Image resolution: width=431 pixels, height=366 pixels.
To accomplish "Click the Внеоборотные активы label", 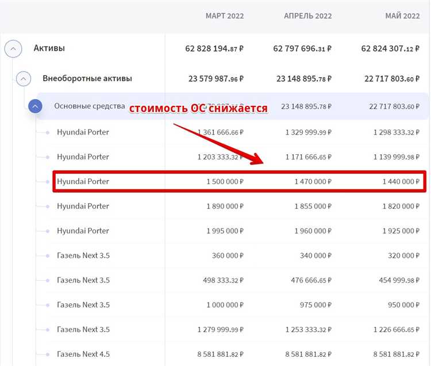I will tap(87, 78).
